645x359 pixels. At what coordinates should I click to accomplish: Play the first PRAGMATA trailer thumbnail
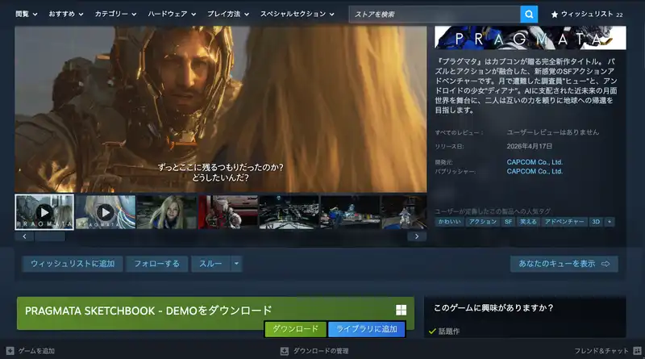tap(44, 212)
